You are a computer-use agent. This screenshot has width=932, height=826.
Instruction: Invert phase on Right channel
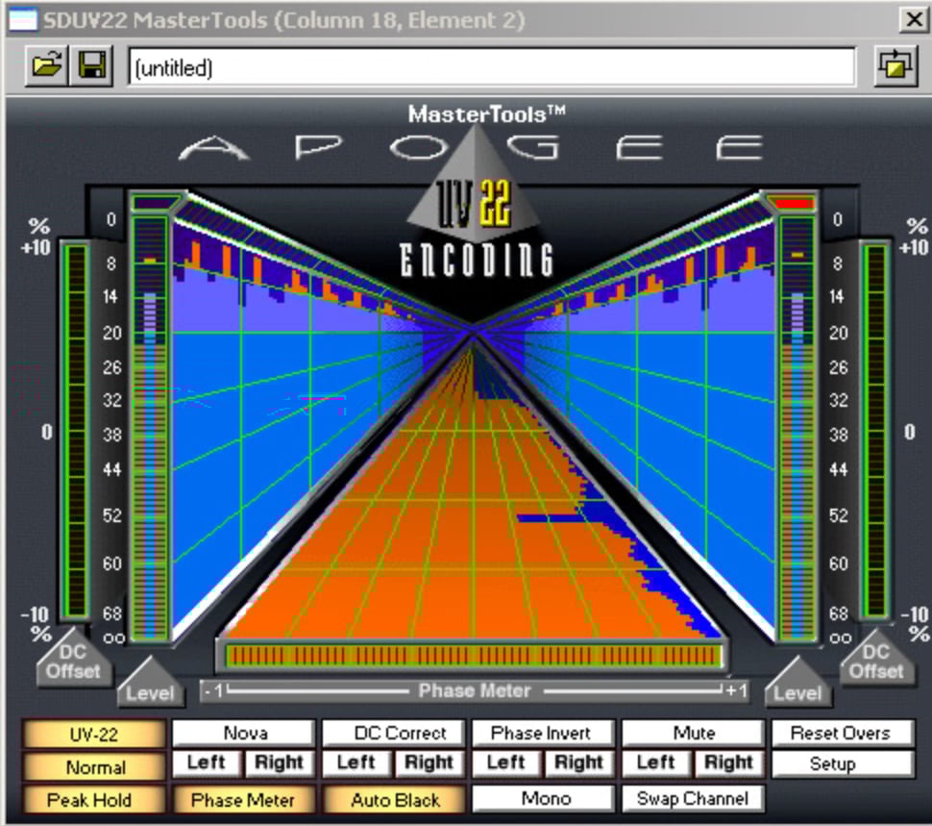point(579,763)
